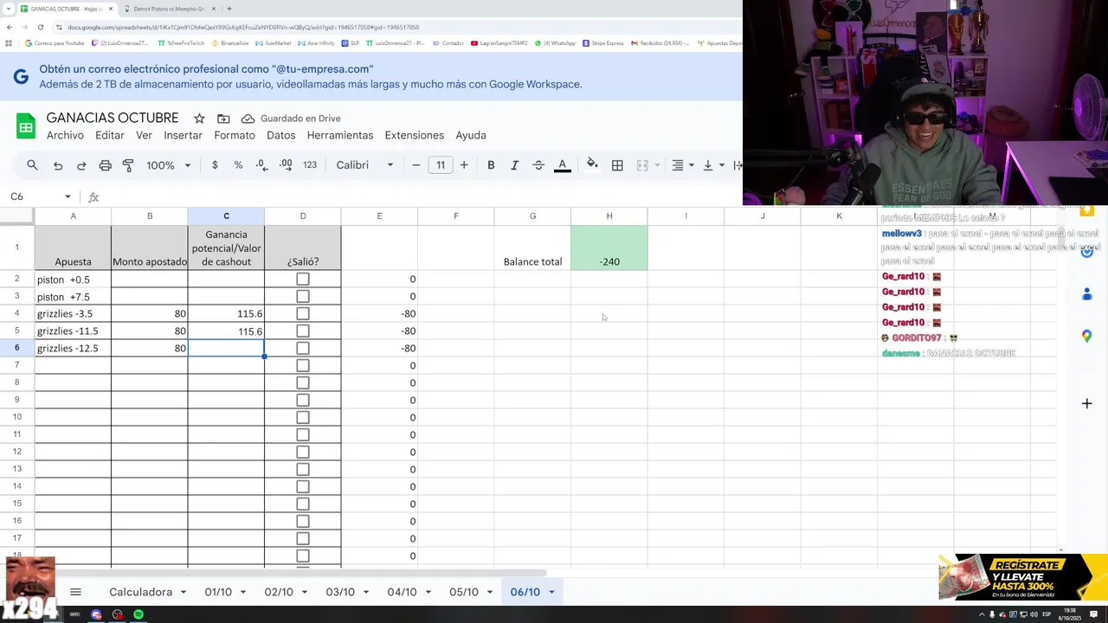Open the Stripe Express bookmark
Viewport: 1108px width, 623px height.
(x=603, y=42)
